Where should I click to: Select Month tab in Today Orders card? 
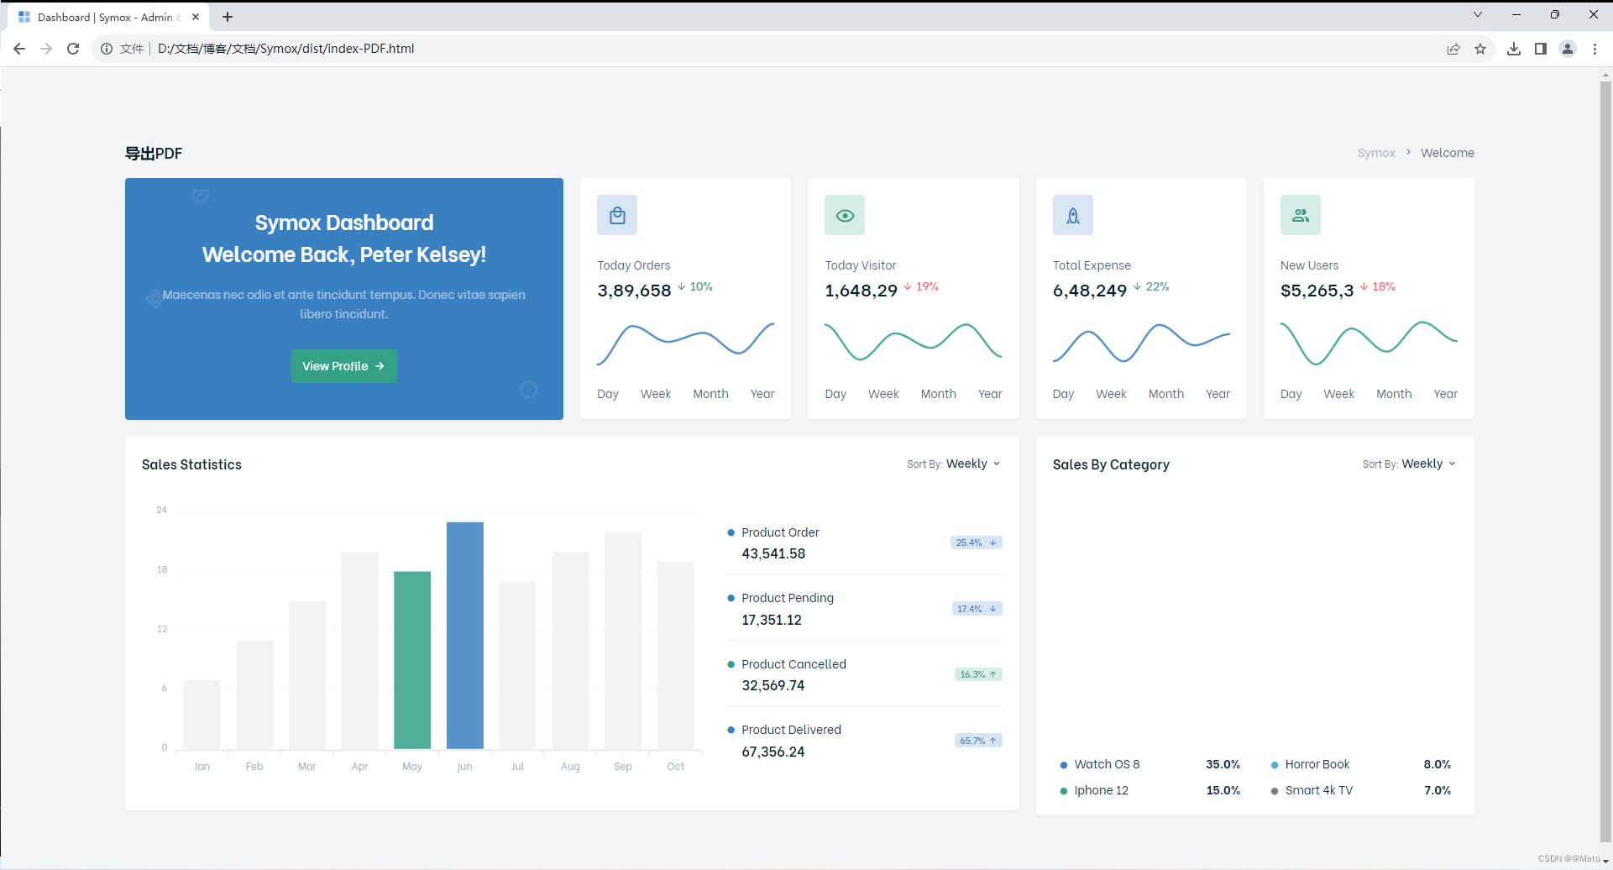(710, 394)
